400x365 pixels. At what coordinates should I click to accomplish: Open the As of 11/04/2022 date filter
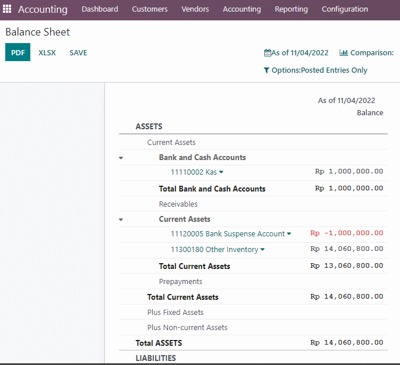coord(296,53)
